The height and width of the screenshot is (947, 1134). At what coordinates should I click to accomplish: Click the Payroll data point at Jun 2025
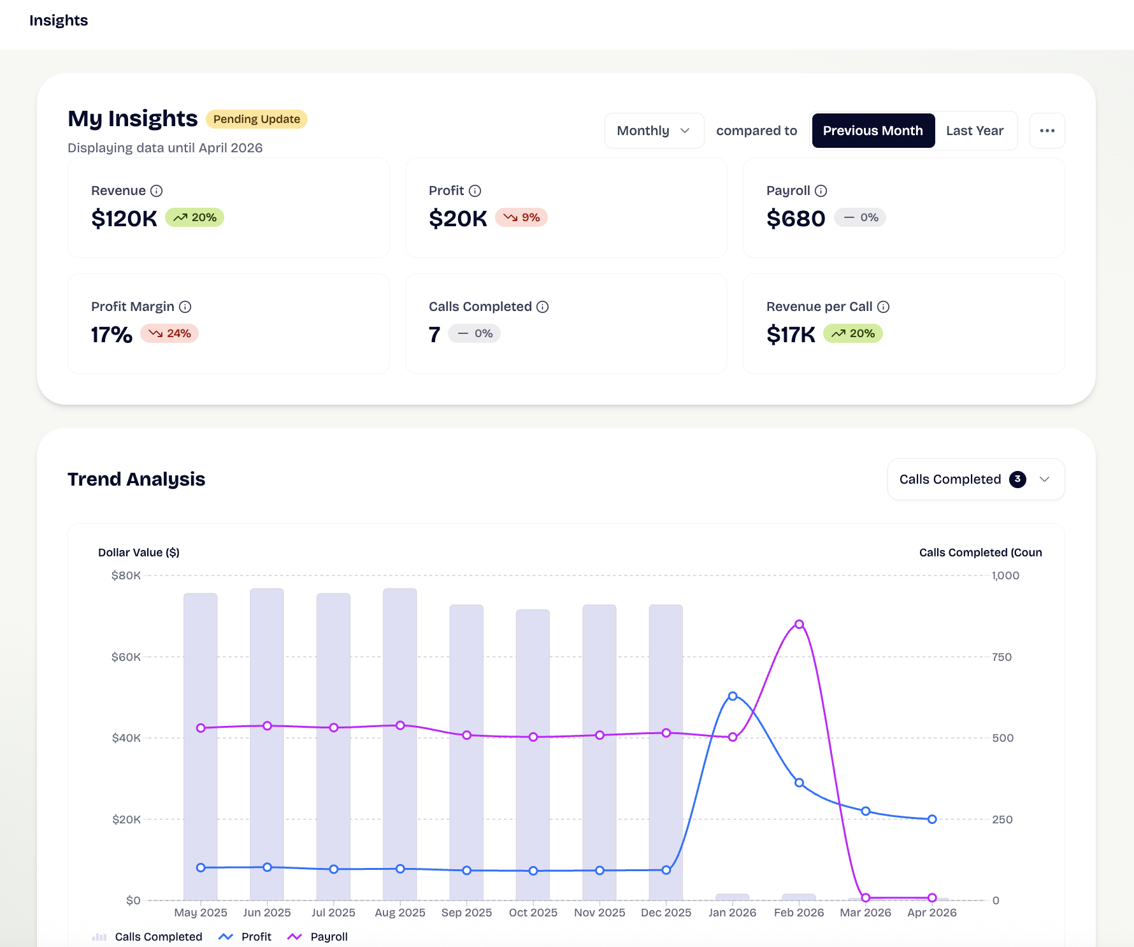268,726
